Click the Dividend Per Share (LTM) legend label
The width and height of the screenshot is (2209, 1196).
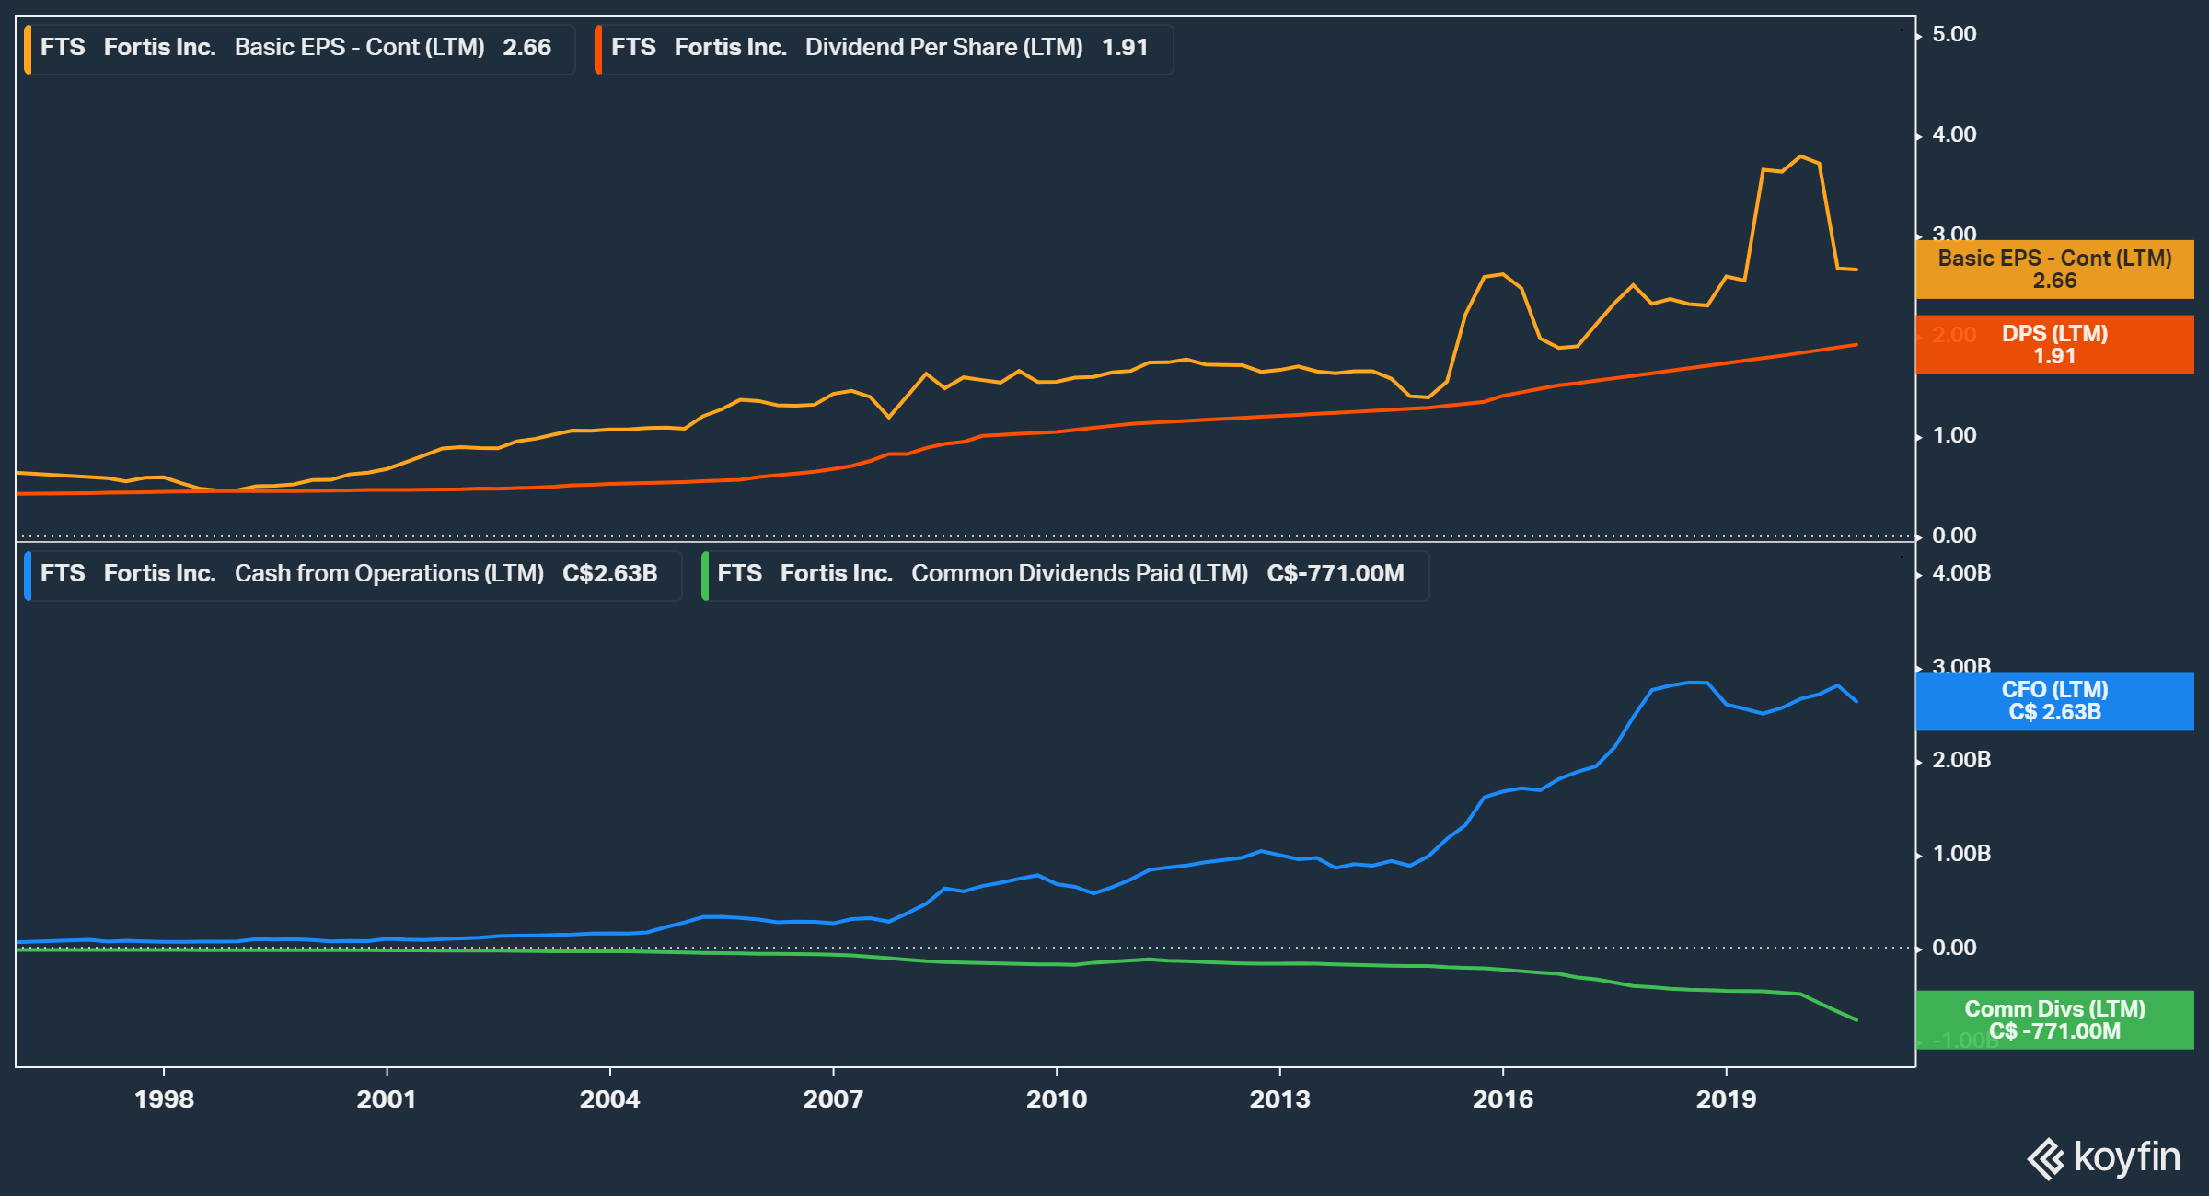coord(884,49)
